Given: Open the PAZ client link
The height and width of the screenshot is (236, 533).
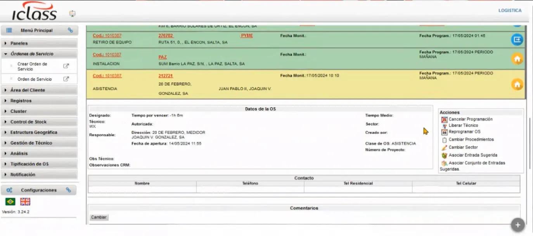Looking at the screenshot, I should pos(163,57).
